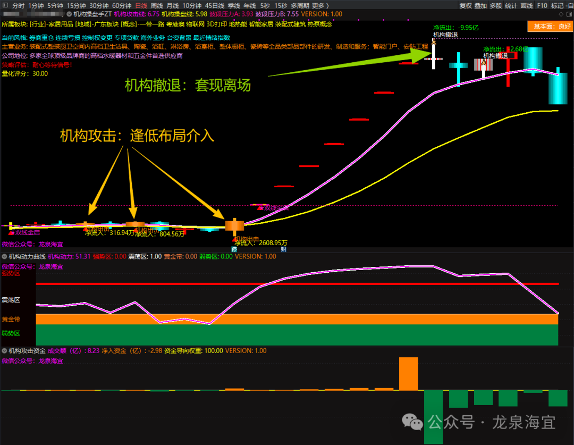The image size is (574, 445).
Task: Switch to the 30分钟 period tab
Action: pos(99,5)
